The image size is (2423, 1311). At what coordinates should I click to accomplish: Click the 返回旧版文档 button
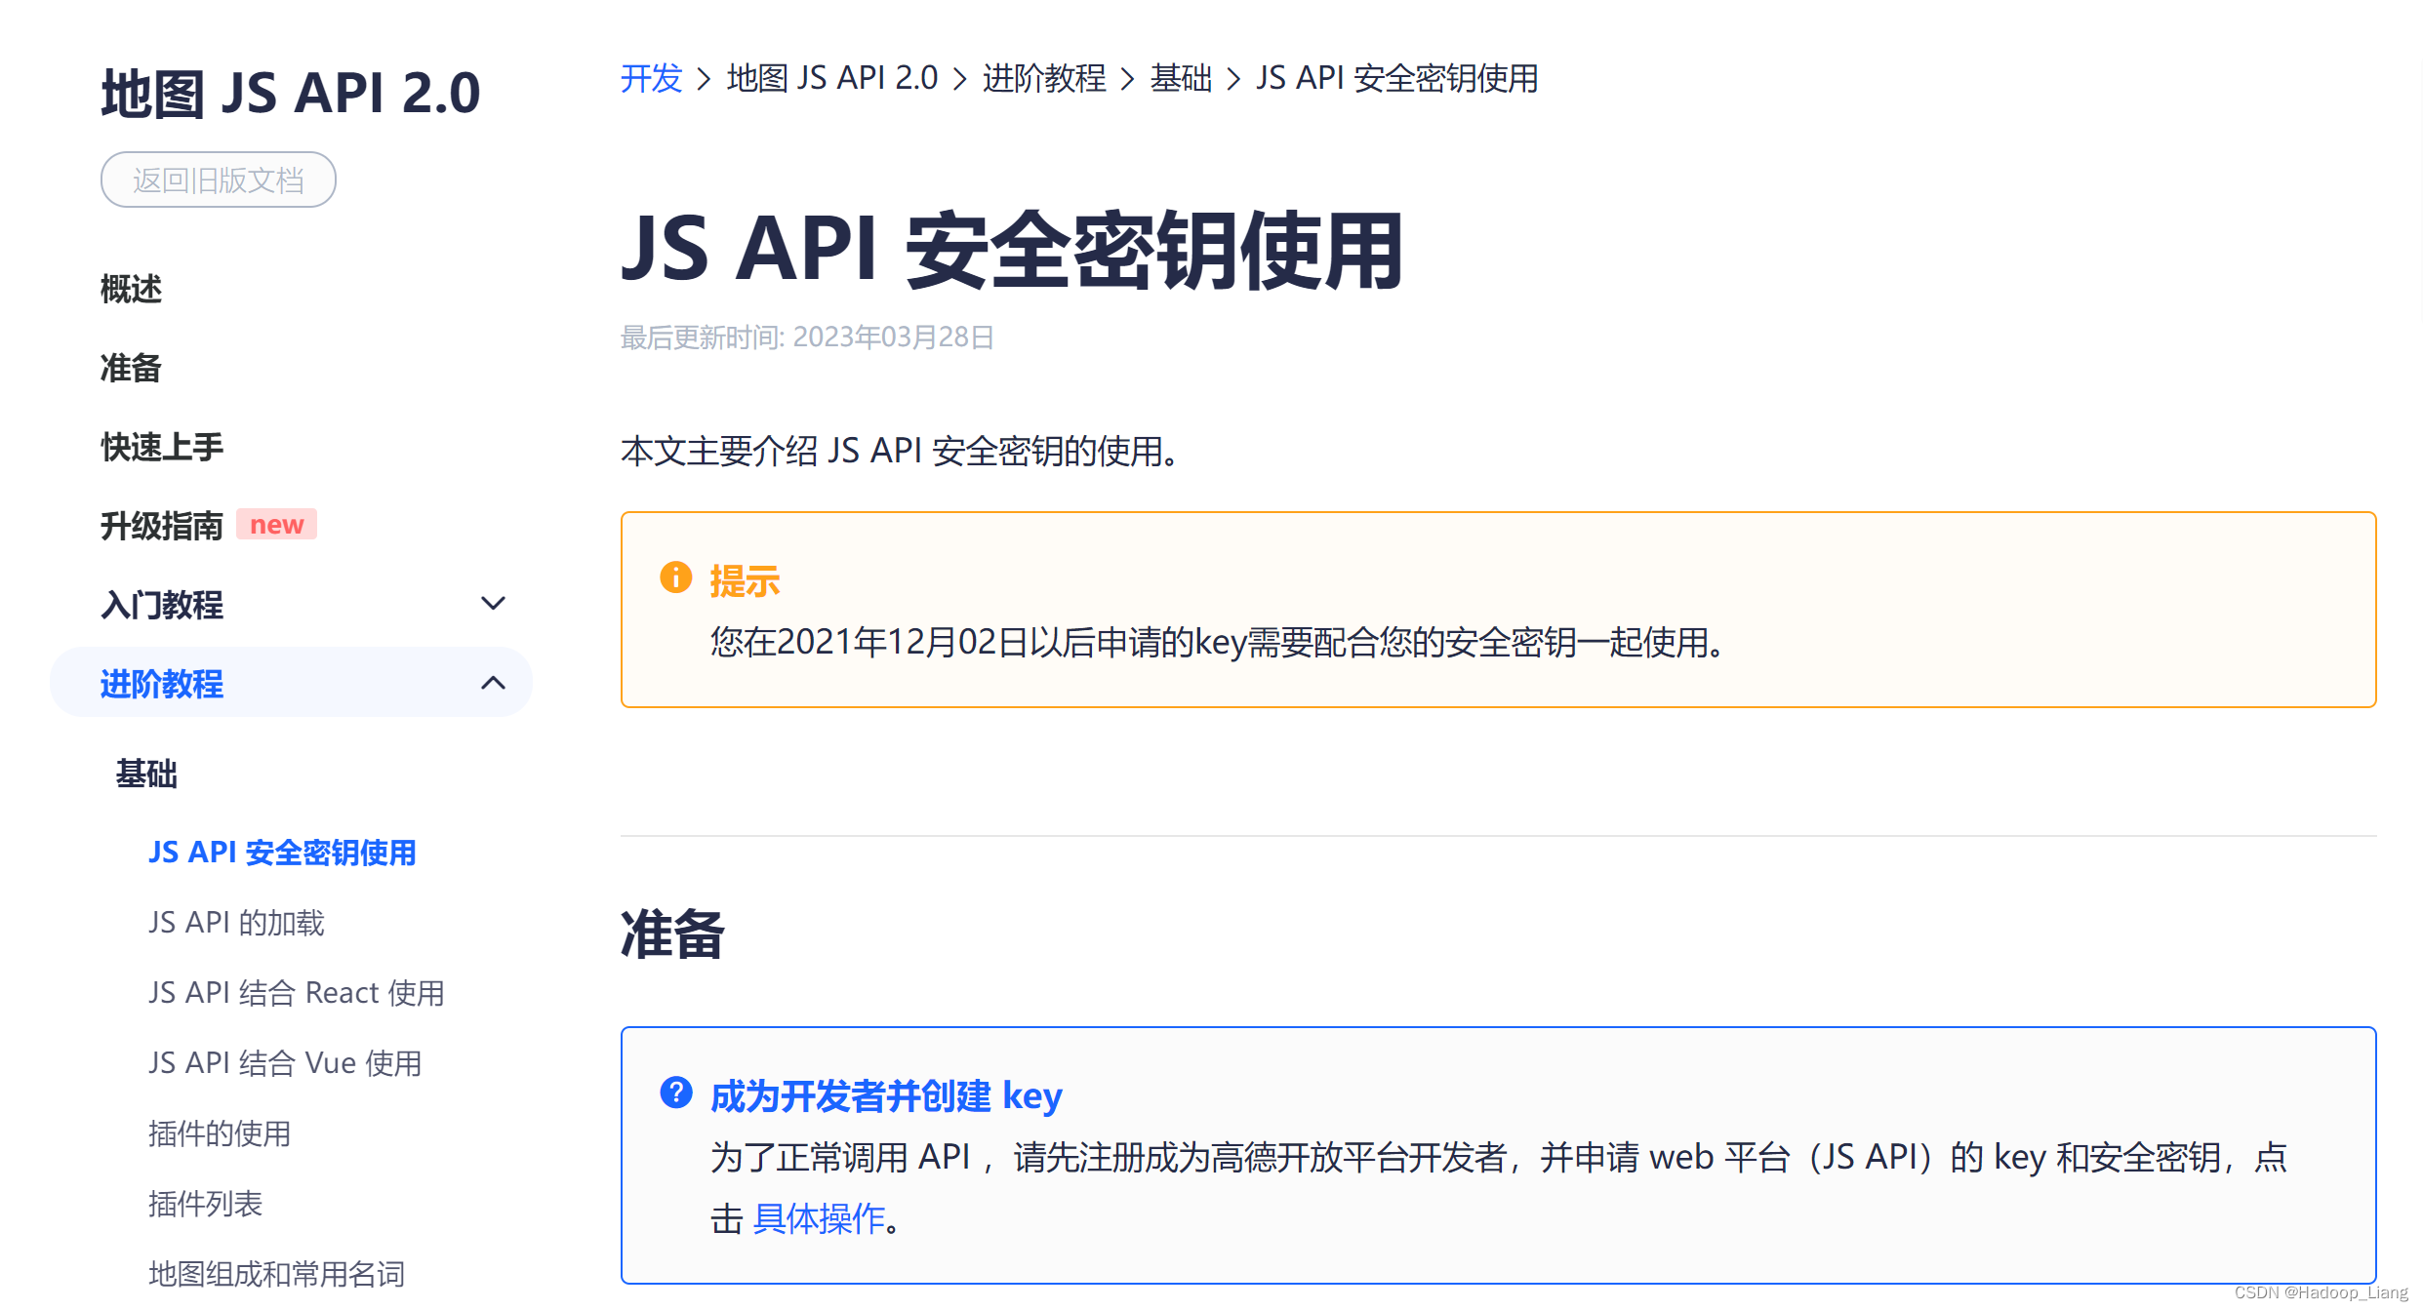tap(219, 179)
